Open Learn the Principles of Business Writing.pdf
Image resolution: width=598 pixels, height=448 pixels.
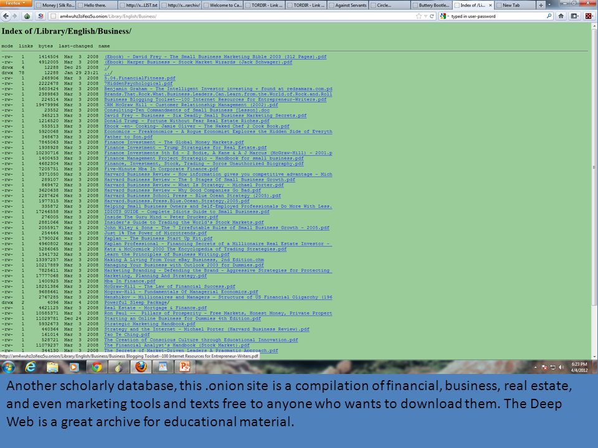tap(167, 254)
